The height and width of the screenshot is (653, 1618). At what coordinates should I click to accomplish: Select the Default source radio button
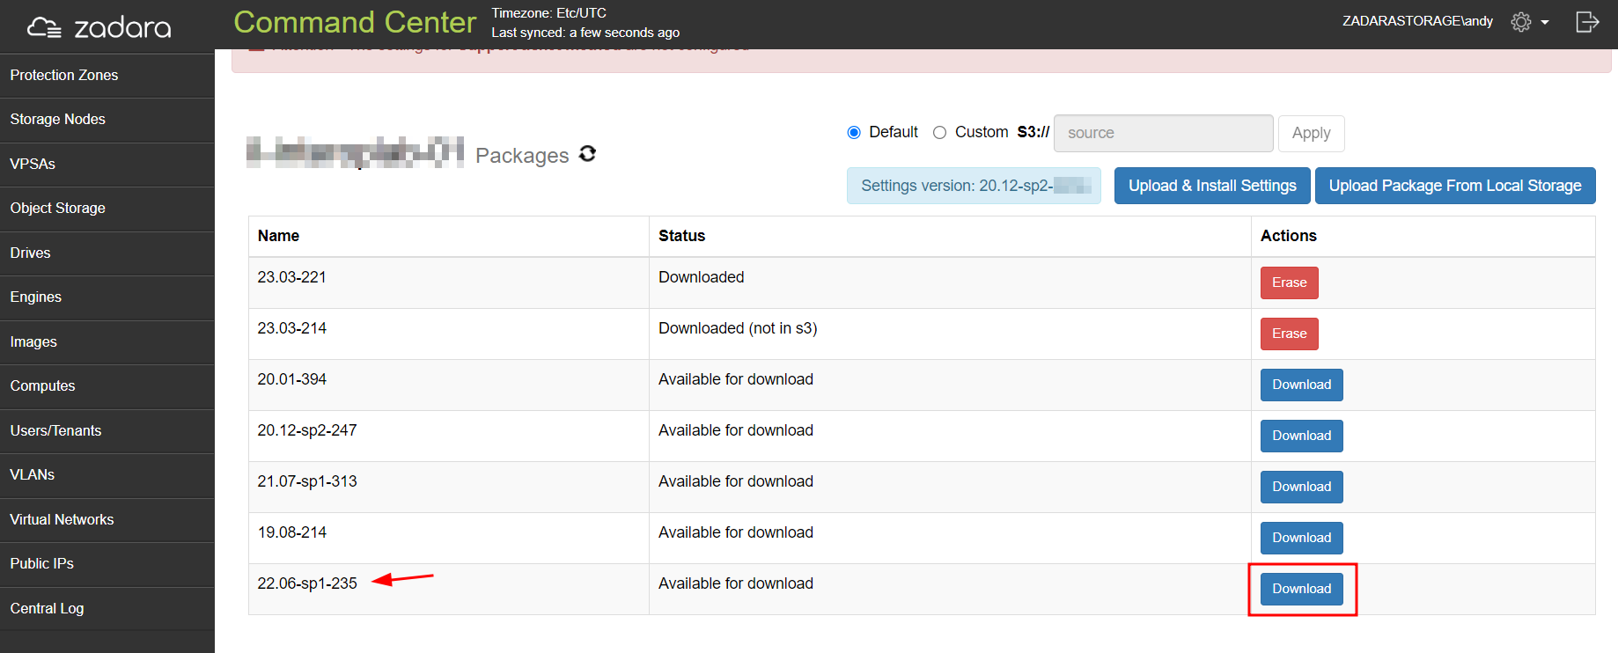click(x=854, y=133)
